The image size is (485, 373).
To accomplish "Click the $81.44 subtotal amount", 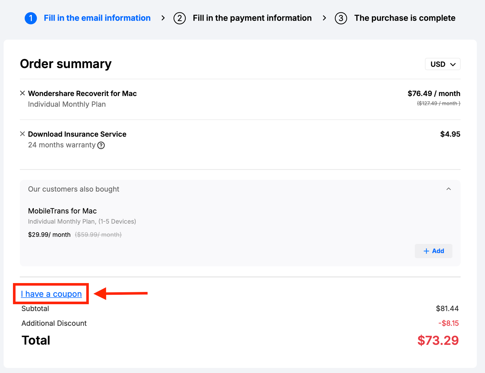I will (x=447, y=309).
